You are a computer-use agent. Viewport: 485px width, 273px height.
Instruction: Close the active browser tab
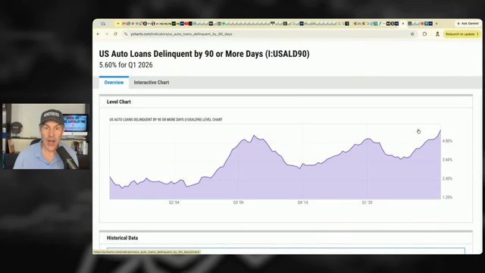[x=403, y=24]
